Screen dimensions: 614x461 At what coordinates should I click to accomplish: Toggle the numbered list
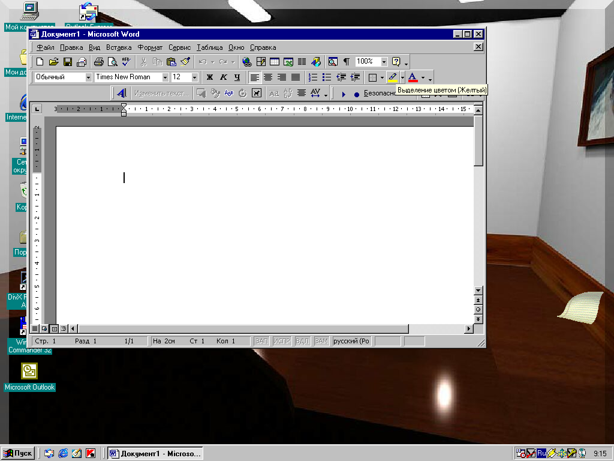point(313,77)
